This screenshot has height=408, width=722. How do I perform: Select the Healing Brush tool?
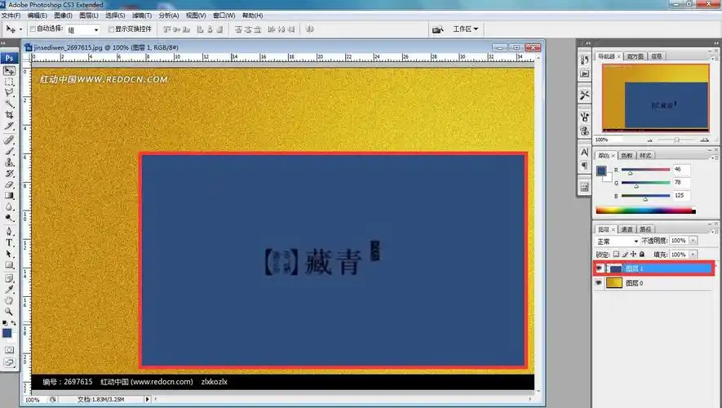(x=9, y=140)
